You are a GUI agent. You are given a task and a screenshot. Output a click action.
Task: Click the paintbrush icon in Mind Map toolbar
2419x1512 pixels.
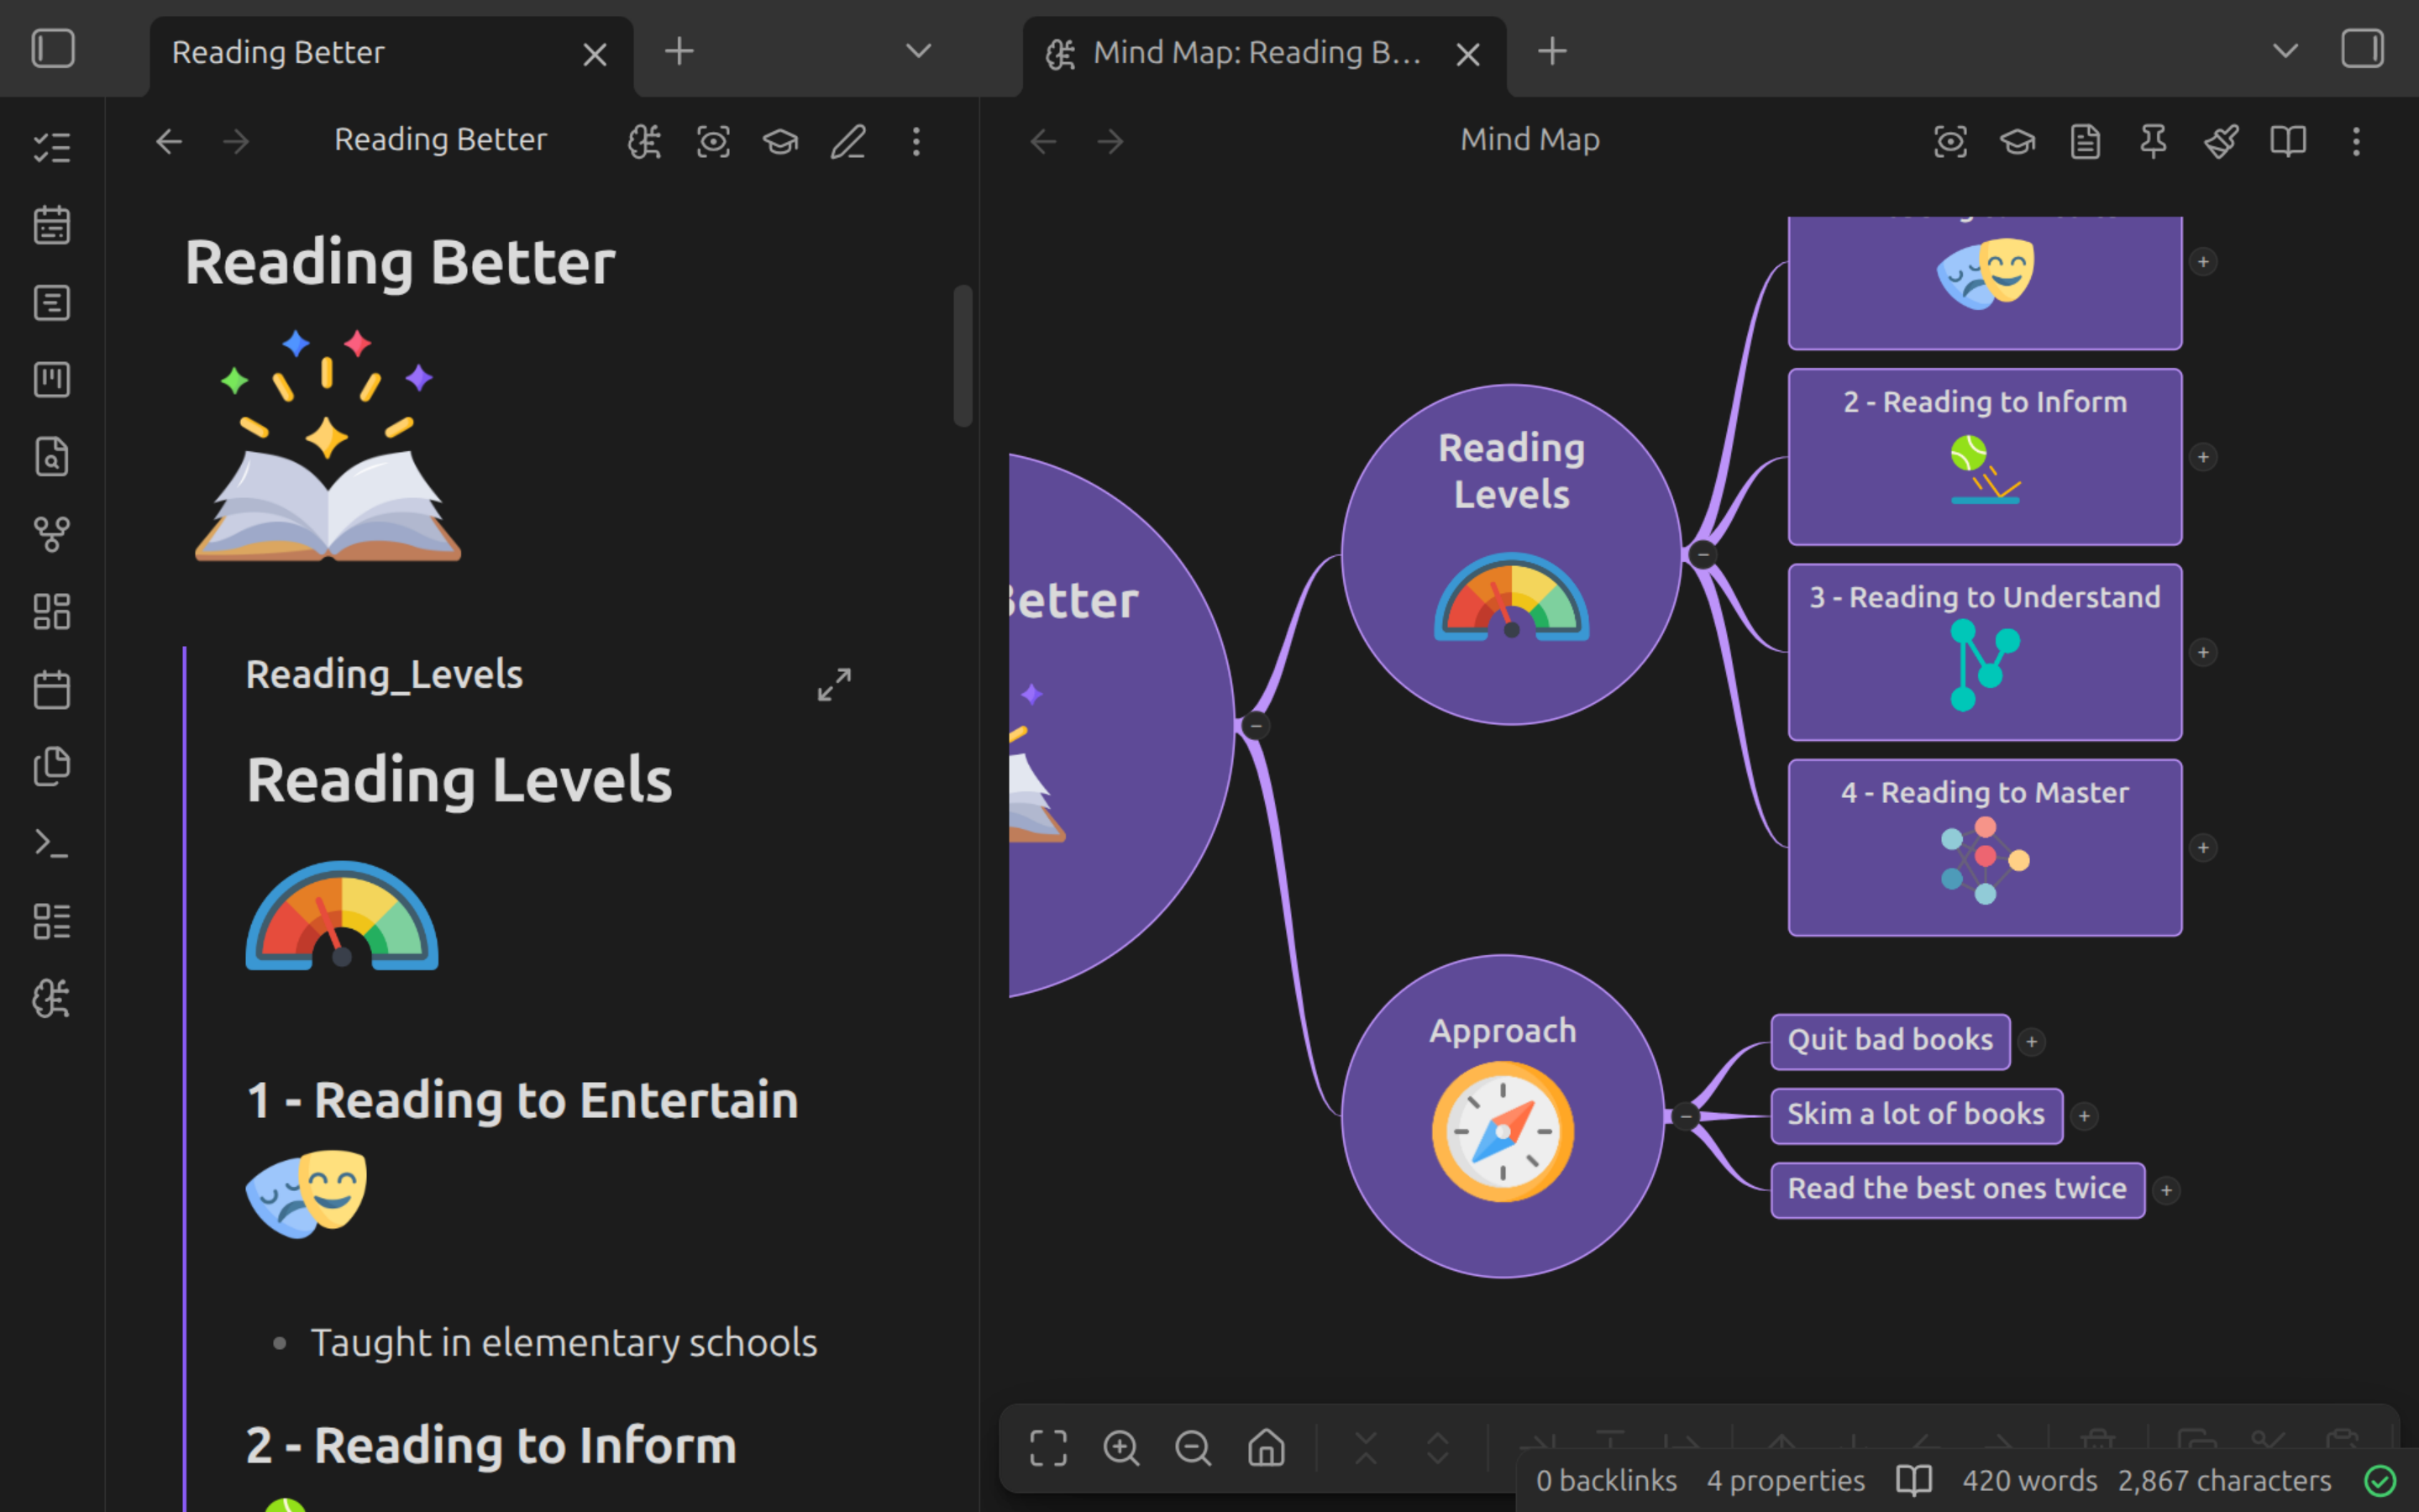tap(2221, 142)
